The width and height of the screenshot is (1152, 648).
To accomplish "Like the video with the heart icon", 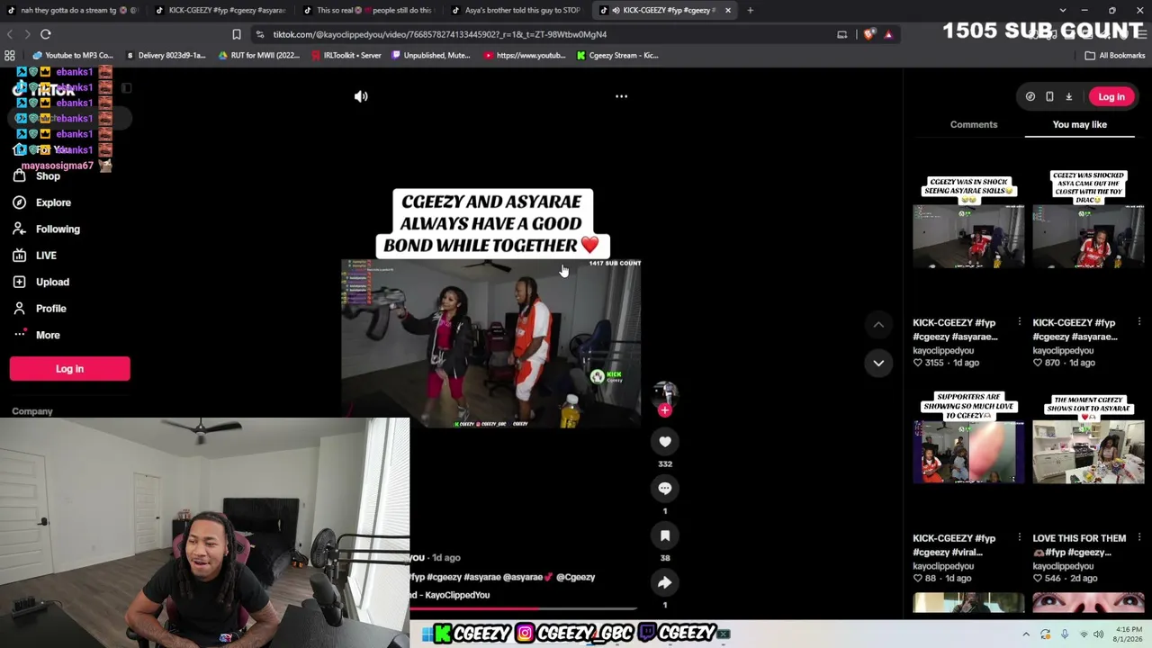I will coord(665,441).
